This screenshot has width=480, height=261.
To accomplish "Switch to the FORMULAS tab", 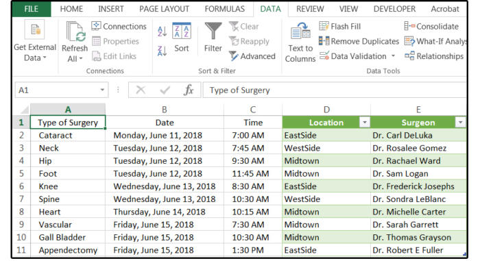I will tap(225, 9).
